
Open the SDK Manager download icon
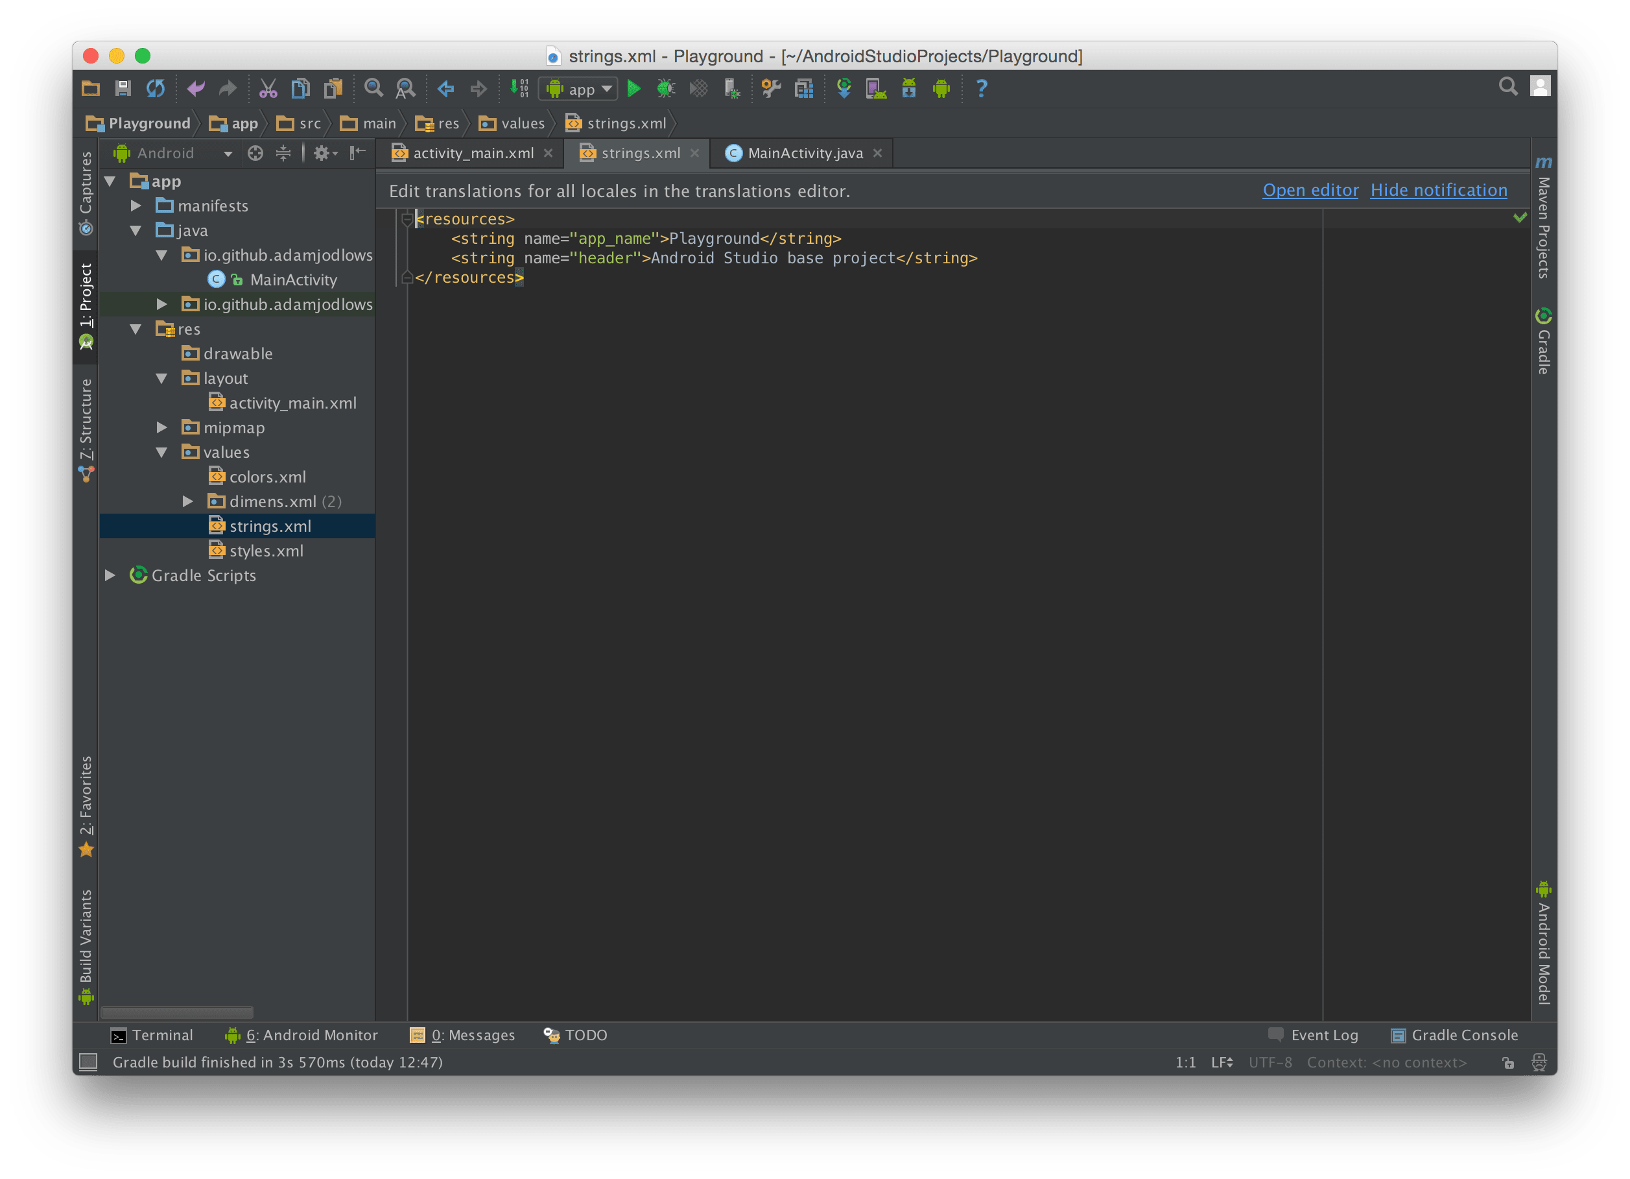908,89
